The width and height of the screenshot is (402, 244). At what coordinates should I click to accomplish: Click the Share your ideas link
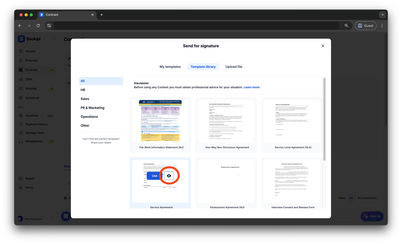coord(101,143)
